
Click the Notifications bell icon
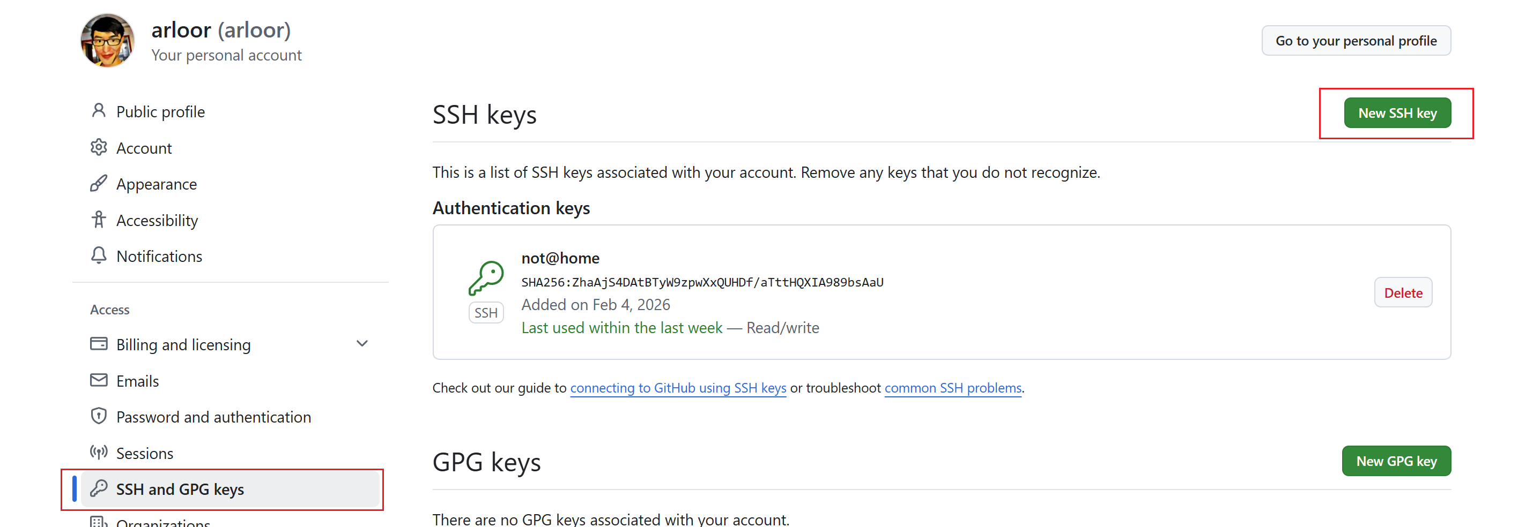point(99,255)
